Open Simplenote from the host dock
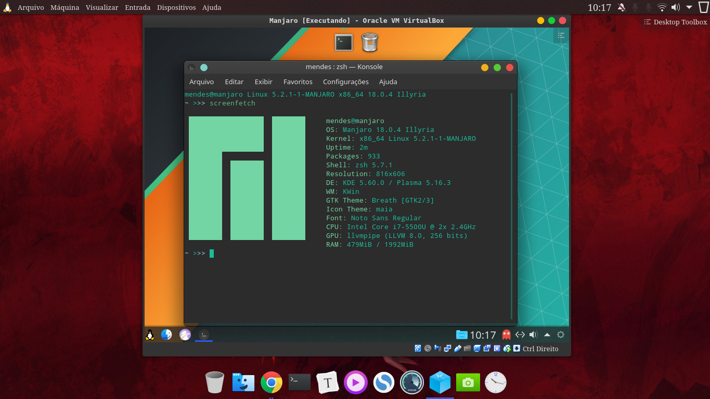 click(x=384, y=383)
